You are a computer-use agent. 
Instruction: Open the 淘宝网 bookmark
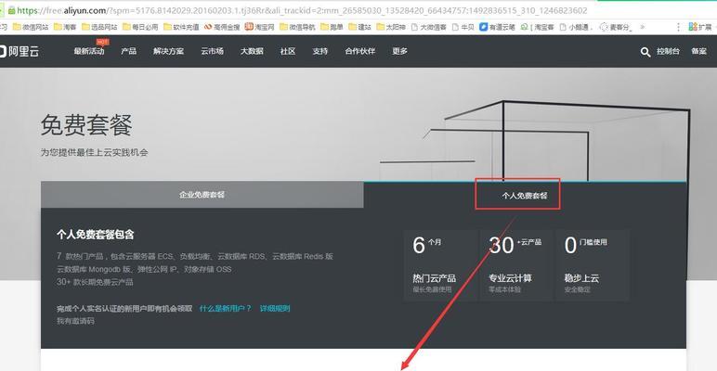259,27
